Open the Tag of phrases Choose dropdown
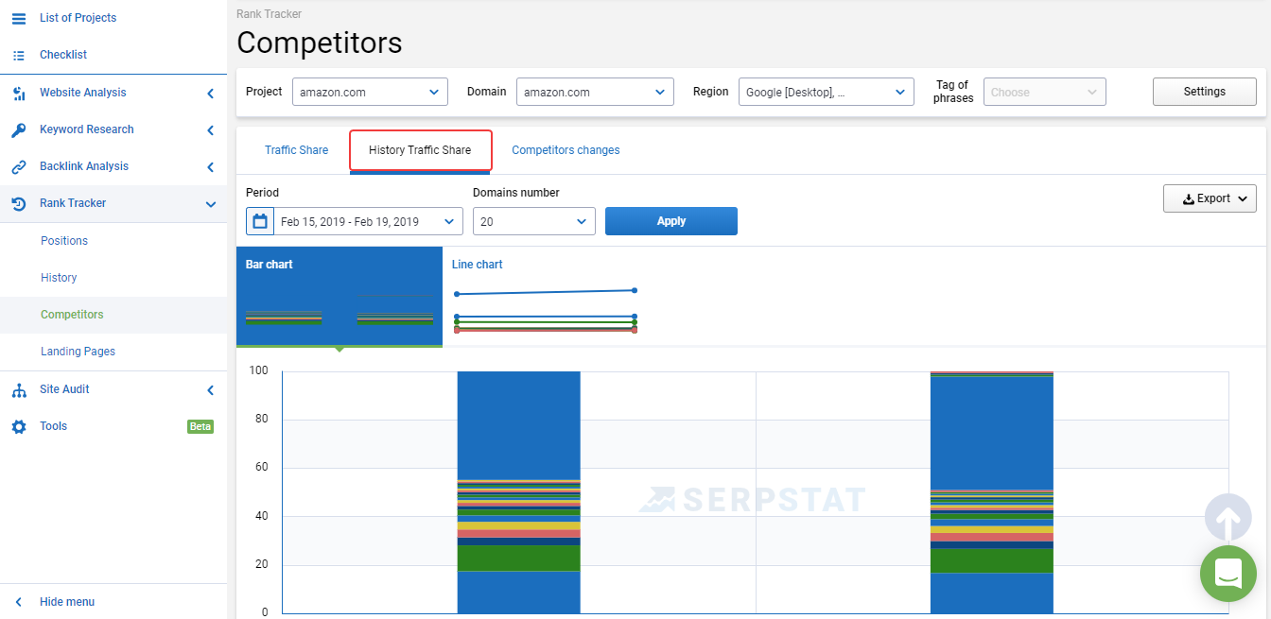Screen dimensions: 1271x619 pyautogui.click(x=1044, y=92)
